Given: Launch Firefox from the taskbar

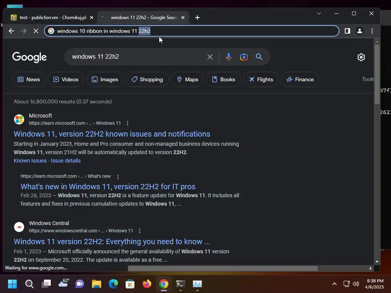Looking at the screenshot, I should [x=147, y=284].
